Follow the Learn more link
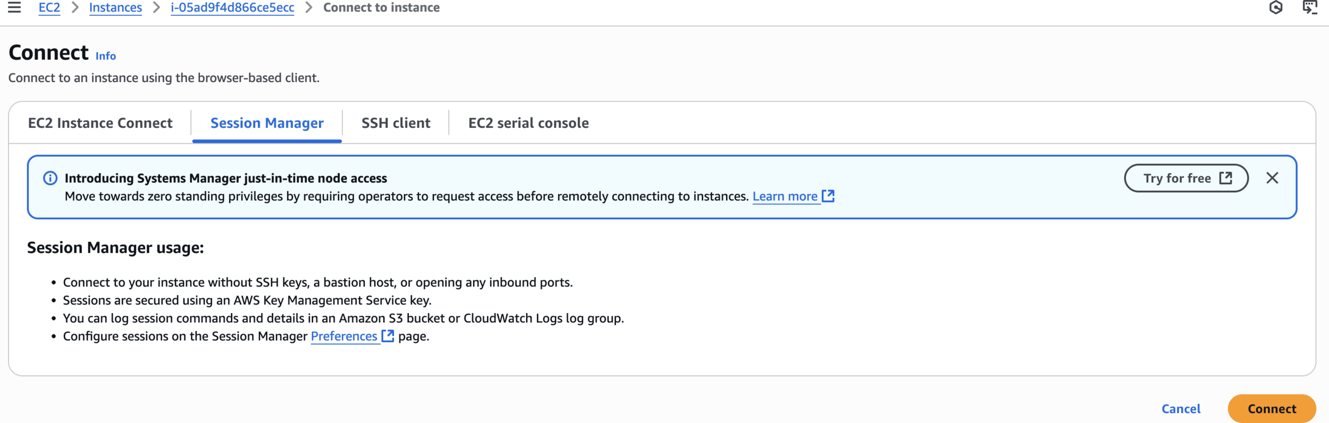The image size is (1329, 423). tap(785, 196)
